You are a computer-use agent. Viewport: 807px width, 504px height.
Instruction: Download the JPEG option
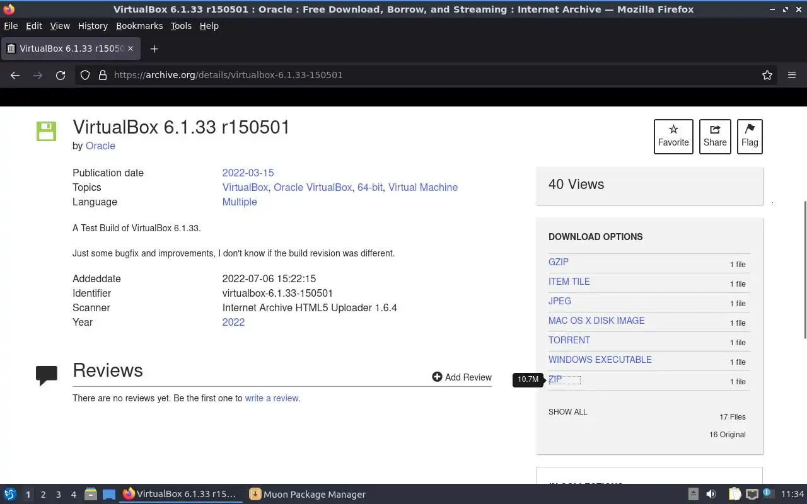tap(560, 301)
